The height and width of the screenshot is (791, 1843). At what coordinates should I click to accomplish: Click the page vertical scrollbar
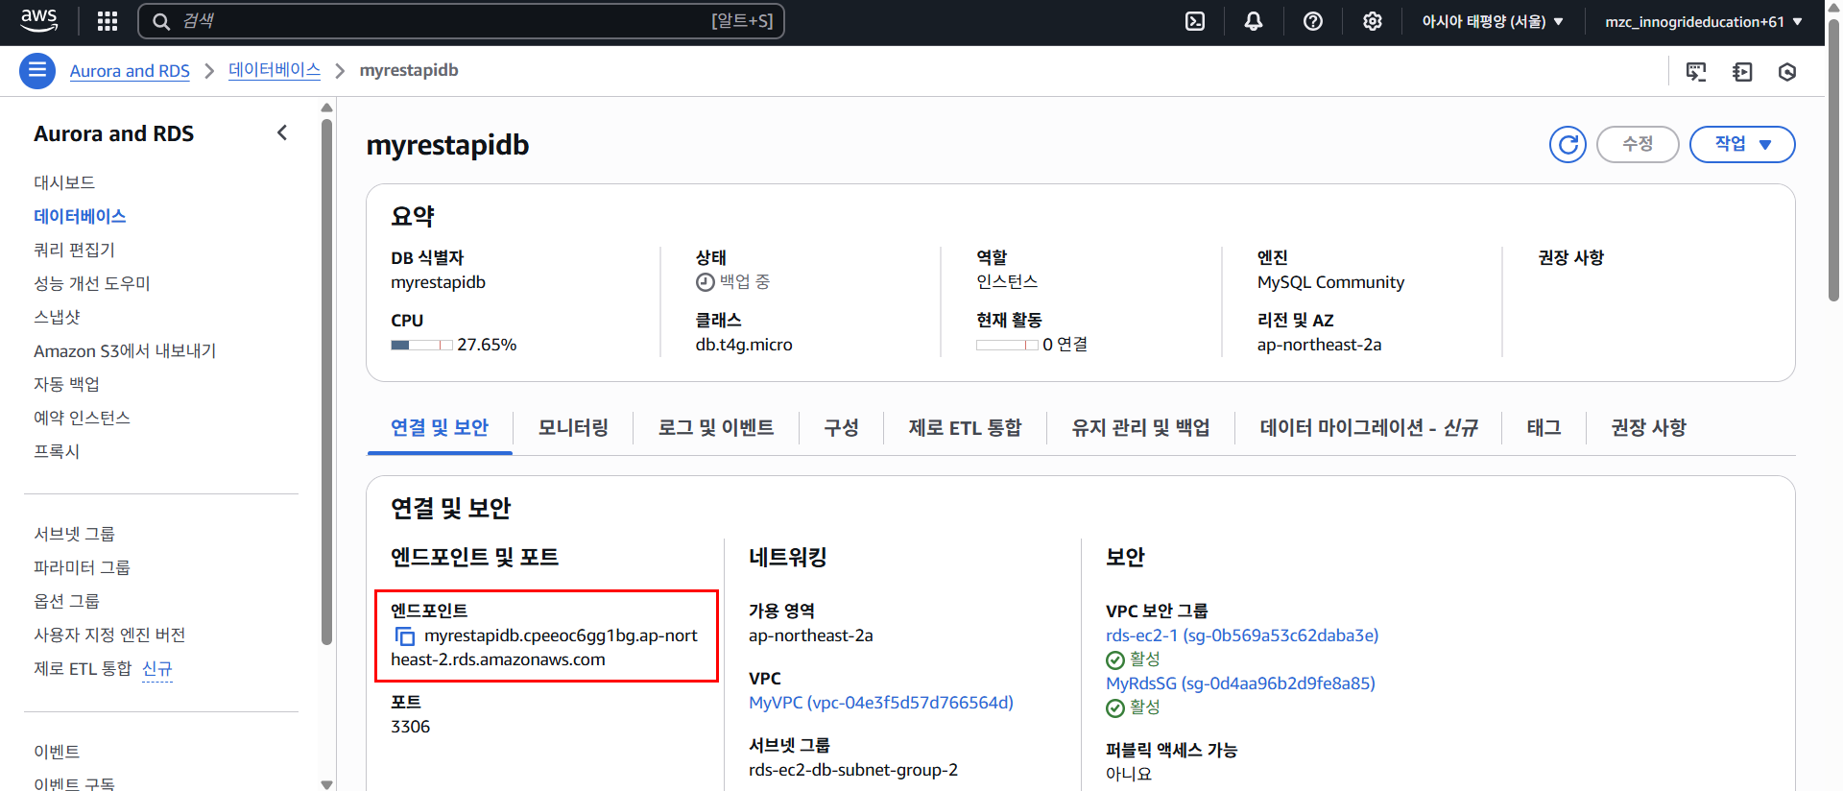pos(1833,158)
